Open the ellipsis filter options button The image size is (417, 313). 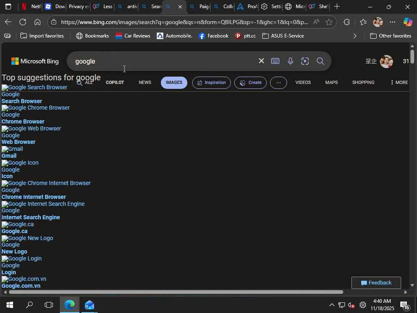point(278,82)
